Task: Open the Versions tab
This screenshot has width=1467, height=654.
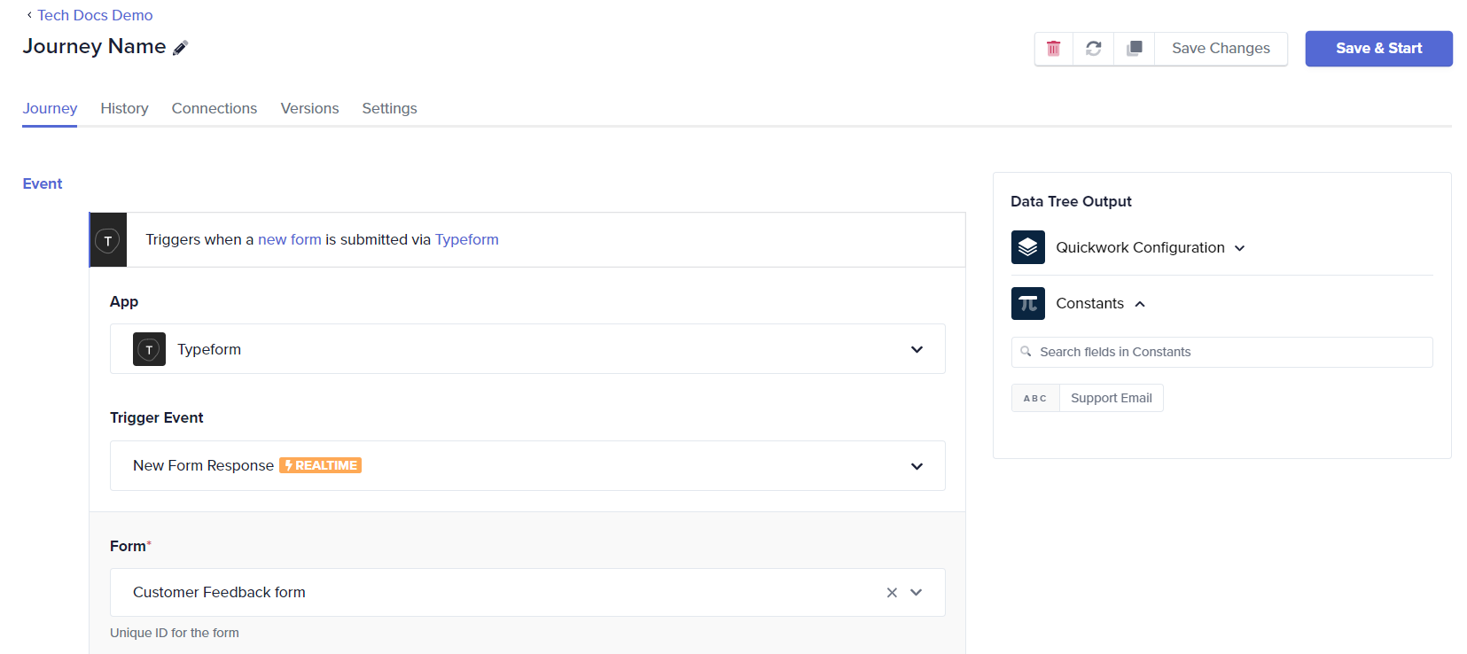Action: pyautogui.click(x=309, y=108)
